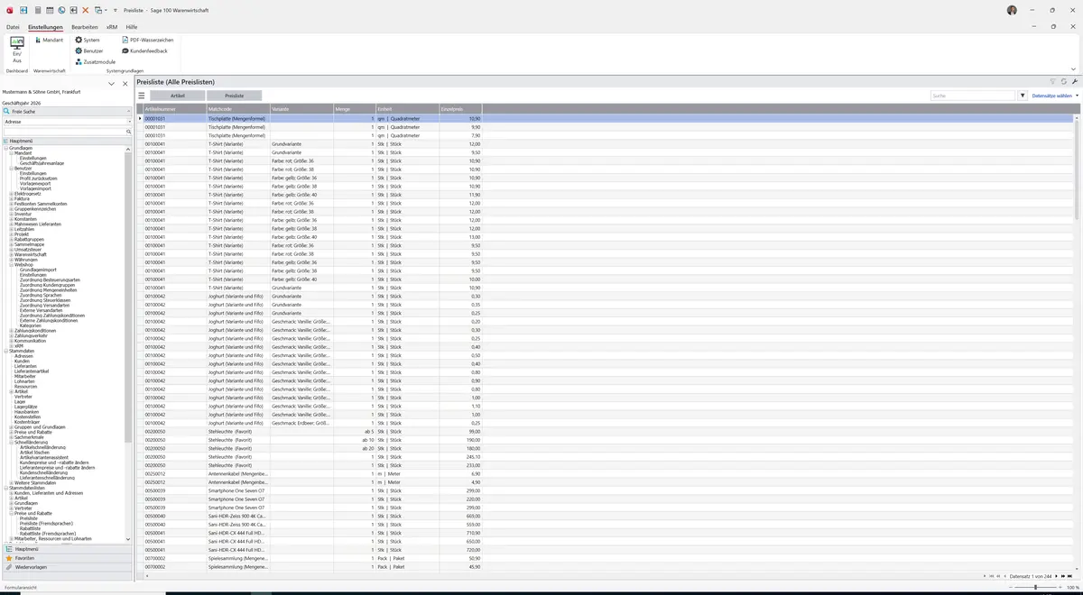This screenshot has width=1083, height=595.
Task: Adjust the zoom slider in status bar
Action: pos(1035,587)
